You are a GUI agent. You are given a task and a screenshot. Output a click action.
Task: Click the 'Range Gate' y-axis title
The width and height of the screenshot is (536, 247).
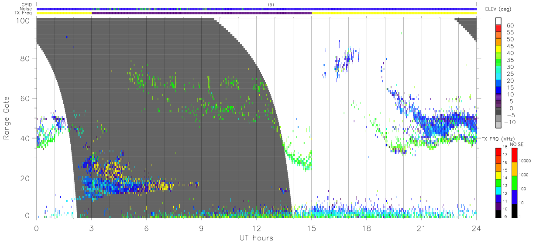(x=7, y=118)
